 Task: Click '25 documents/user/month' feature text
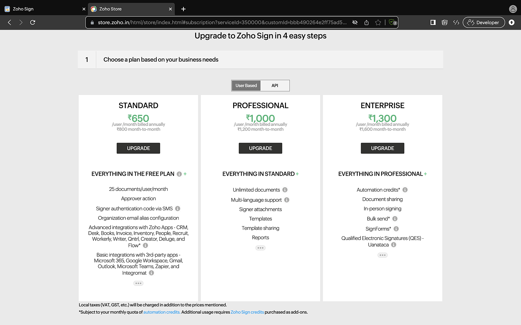[x=138, y=189]
